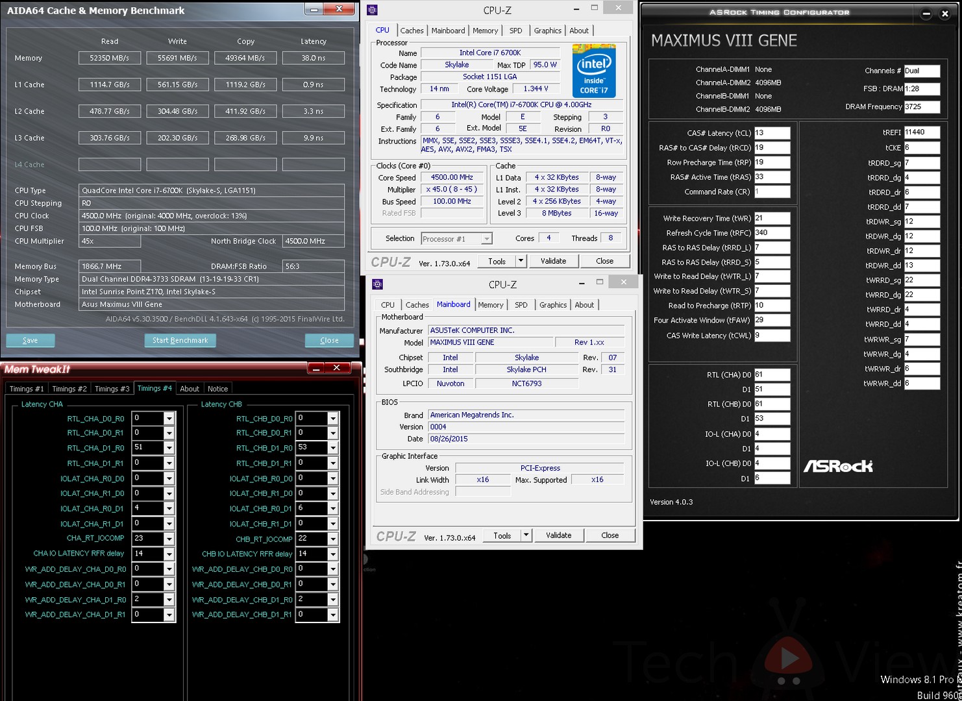This screenshot has height=701, width=962.
Task: Click the tCKE value field
Action: [922, 148]
